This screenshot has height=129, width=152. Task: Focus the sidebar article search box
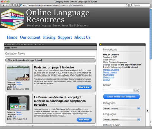118,90
